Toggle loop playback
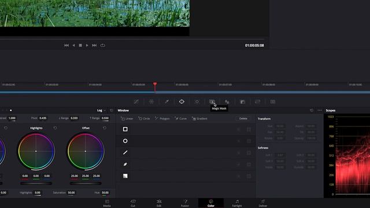Image resolution: width=370 pixels, height=208 pixels. [103, 45]
